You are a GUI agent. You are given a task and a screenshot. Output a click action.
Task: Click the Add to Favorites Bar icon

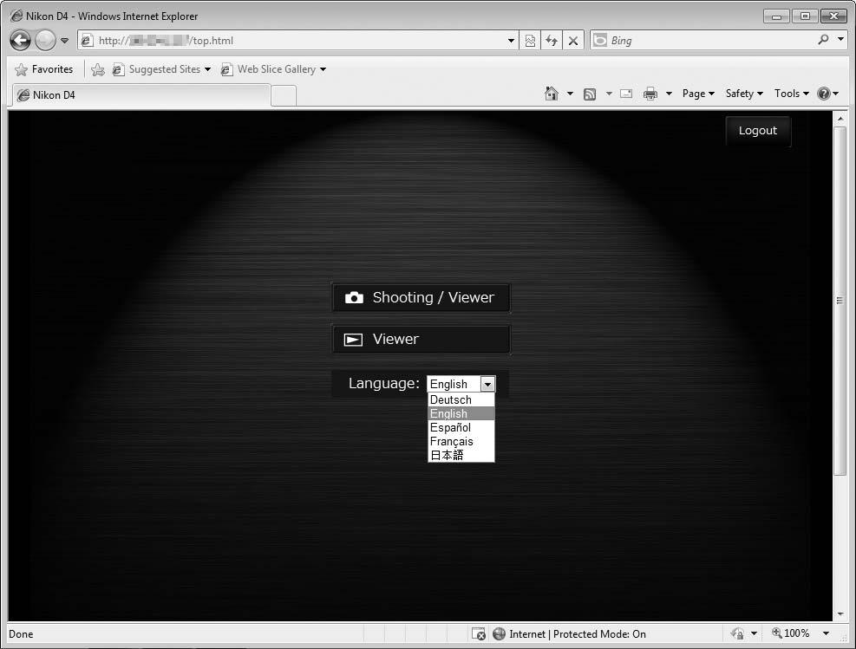coord(98,69)
